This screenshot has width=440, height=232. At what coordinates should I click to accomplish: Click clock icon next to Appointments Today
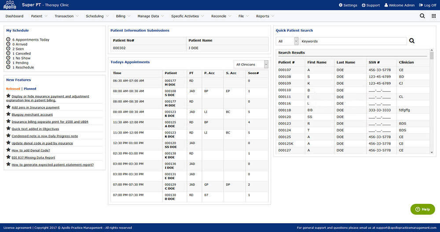pyautogui.click(x=8, y=40)
